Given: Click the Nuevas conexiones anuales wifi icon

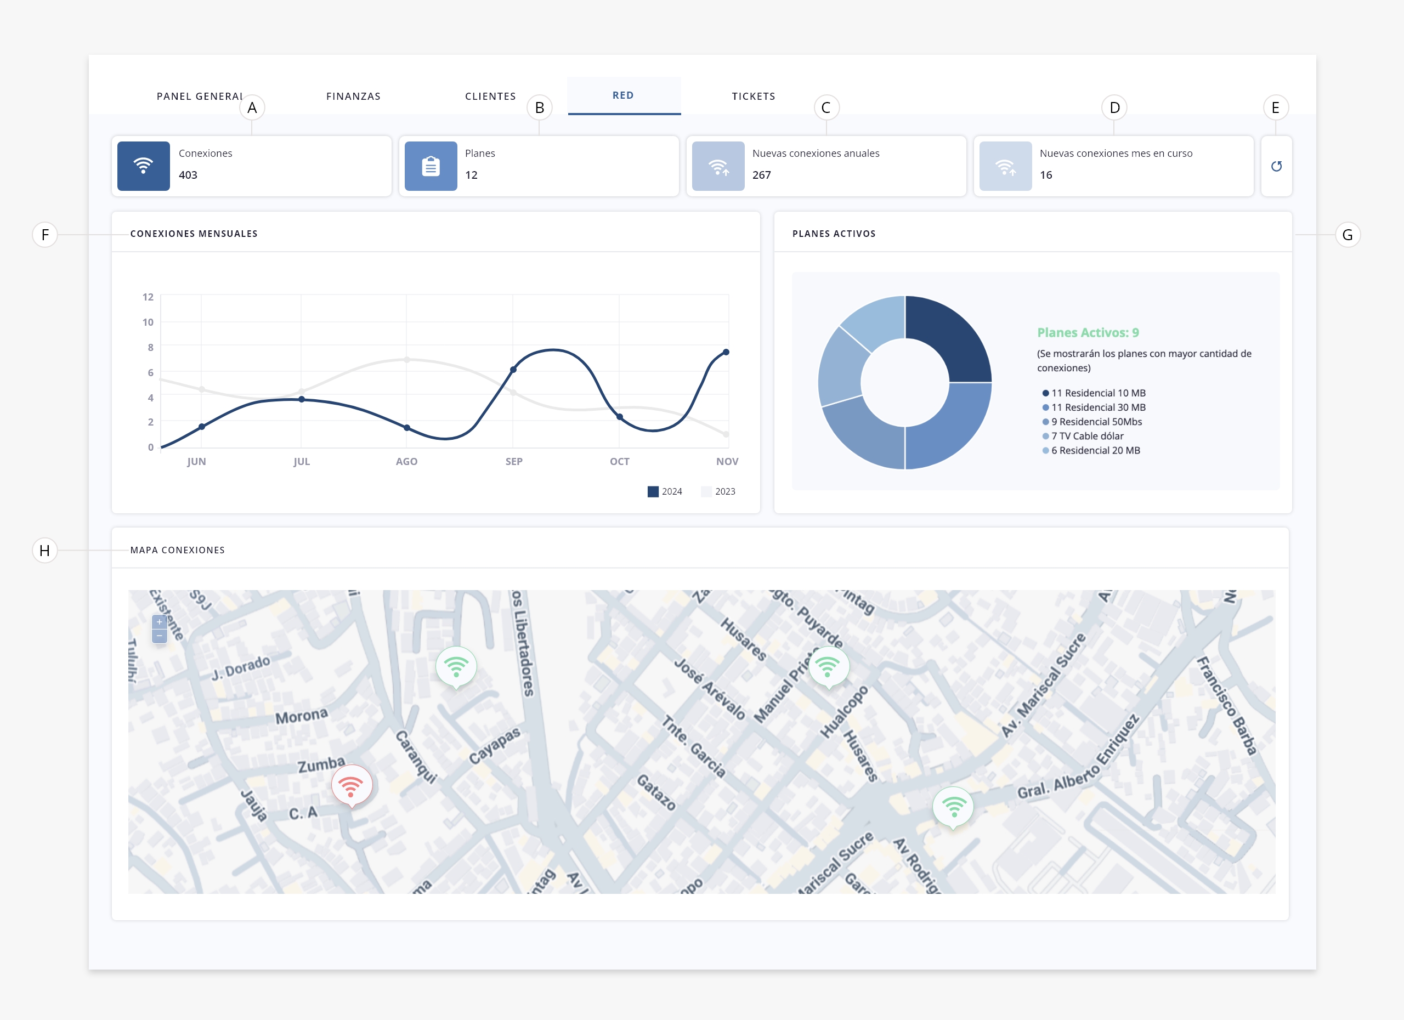Looking at the screenshot, I should click(x=718, y=166).
